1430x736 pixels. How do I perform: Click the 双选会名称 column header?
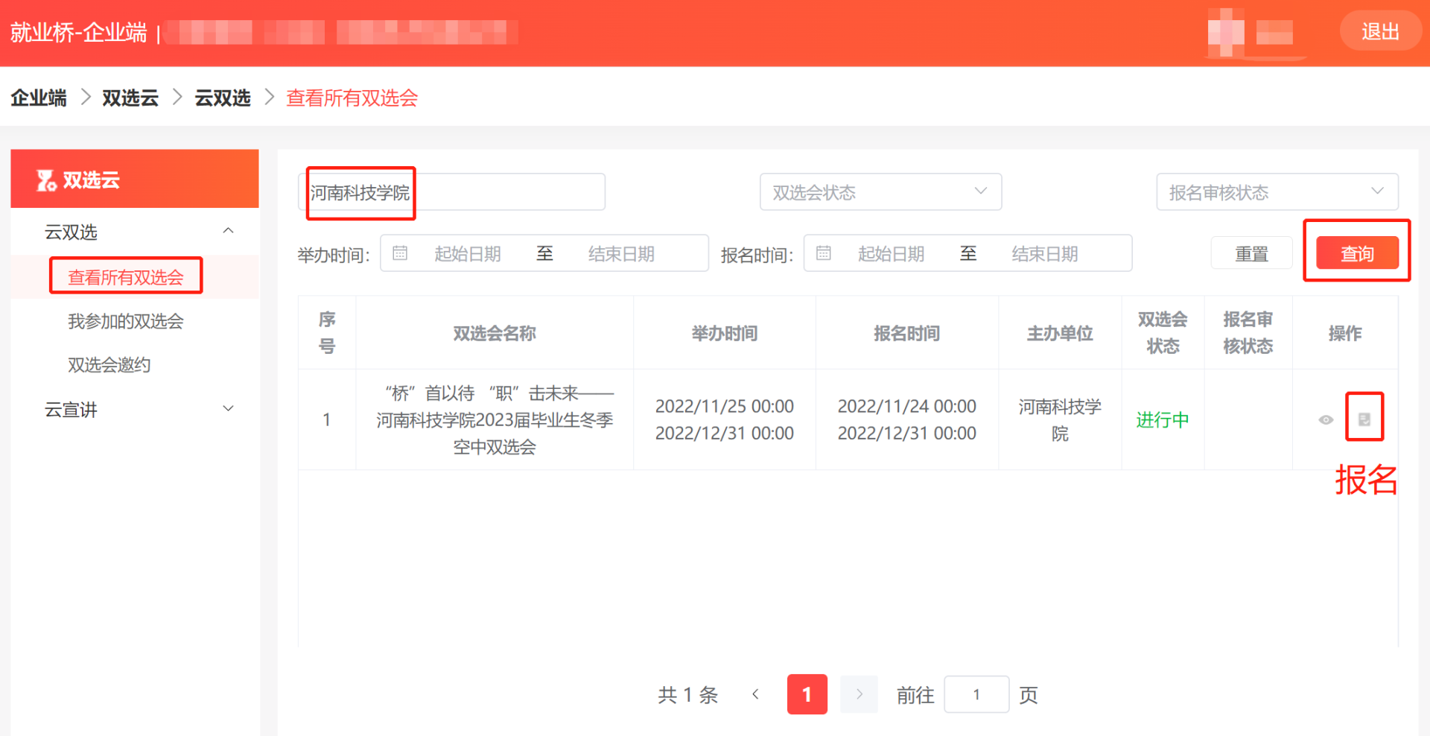pyautogui.click(x=495, y=333)
